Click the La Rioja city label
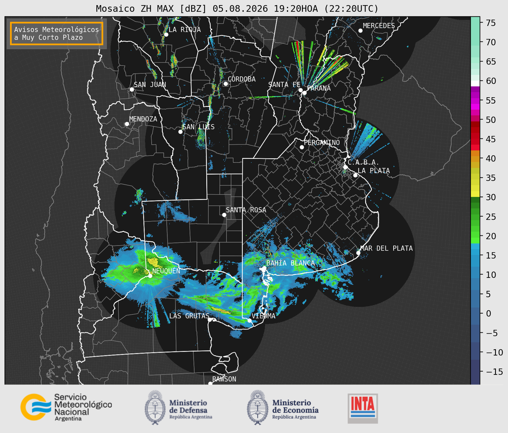The width and height of the screenshot is (508, 433). tap(185, 30)
